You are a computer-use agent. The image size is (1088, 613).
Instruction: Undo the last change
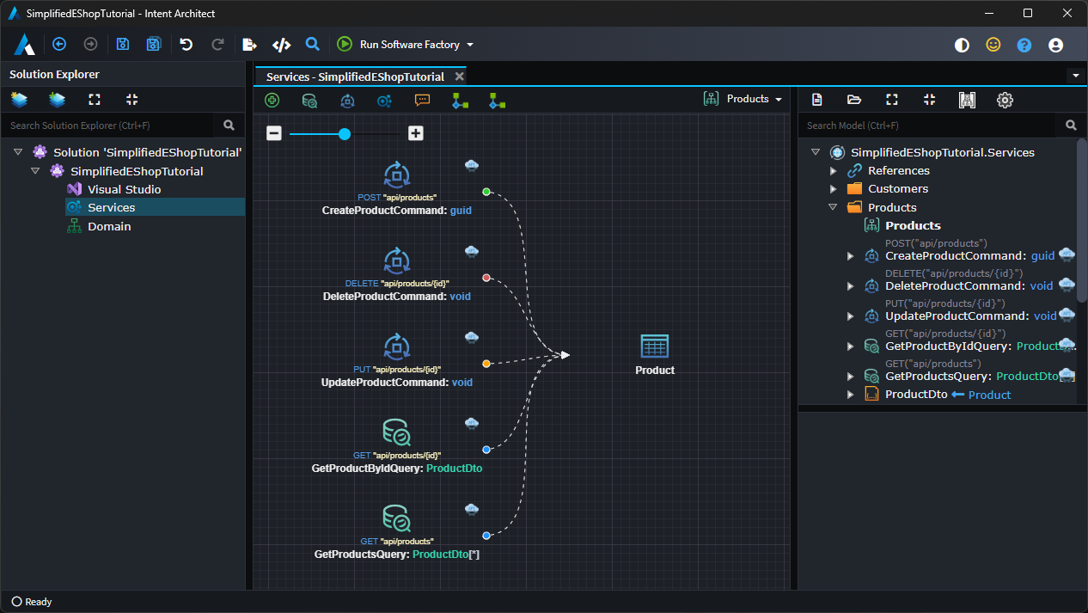[x=186, y=44]
